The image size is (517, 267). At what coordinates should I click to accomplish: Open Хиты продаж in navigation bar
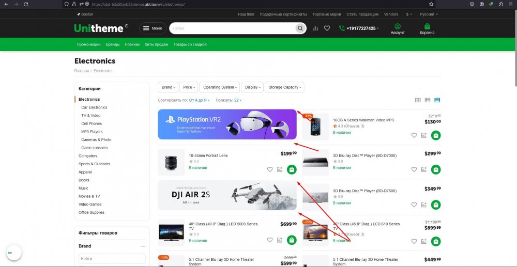[156, 44]
